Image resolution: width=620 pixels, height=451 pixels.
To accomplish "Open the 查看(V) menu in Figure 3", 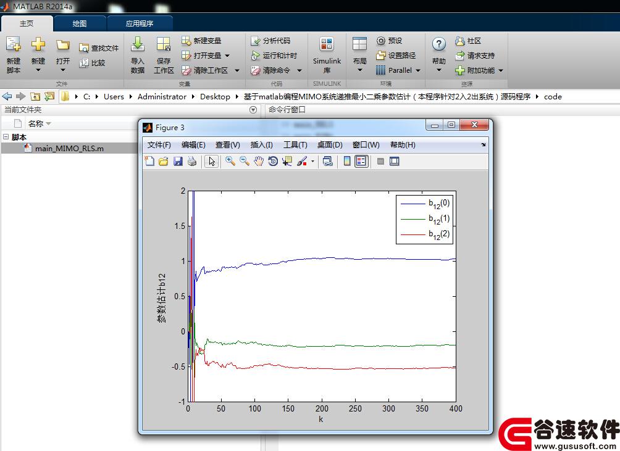I will [228, 145].
